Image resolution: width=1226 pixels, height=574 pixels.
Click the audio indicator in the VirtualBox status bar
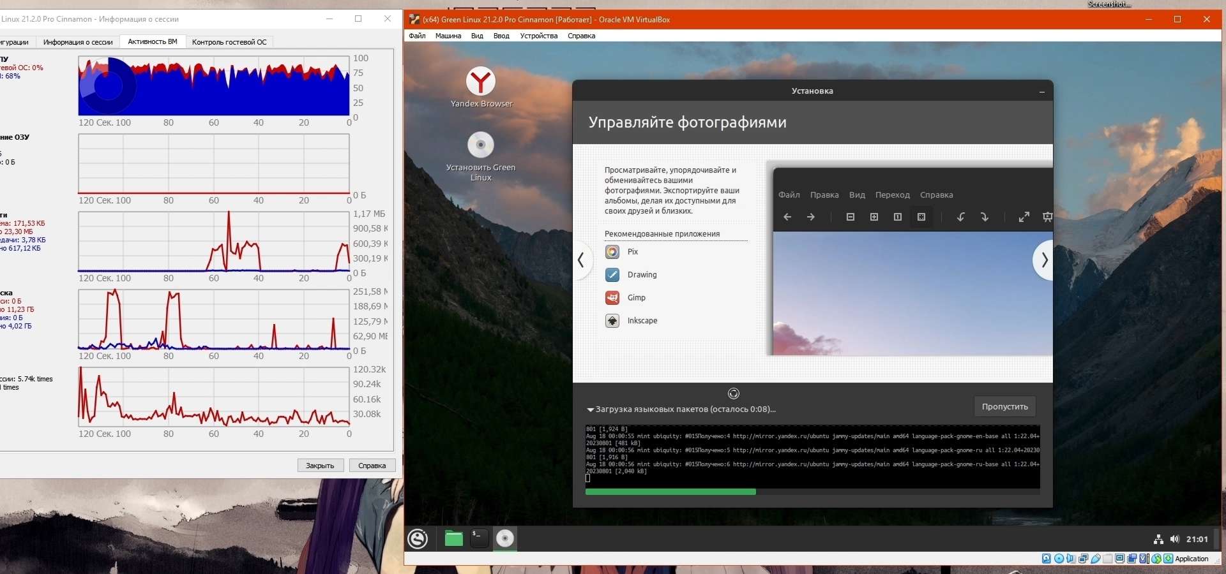[x=1071, y=559]
